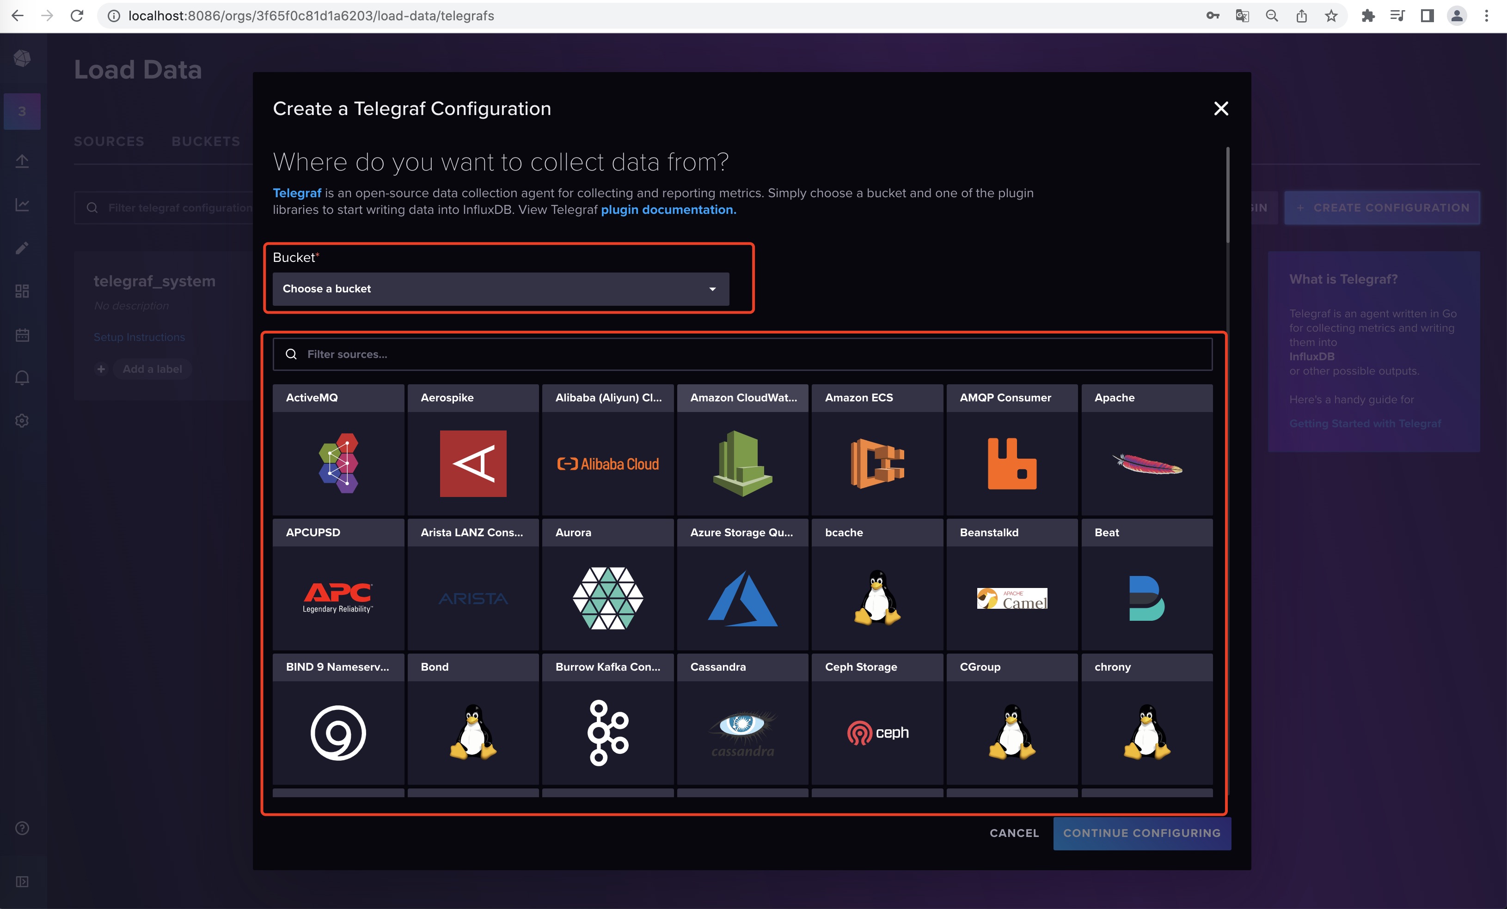Screen dimensions: 1507x909
Task: Switch to the Buckets tab
Action: point(206,141)
